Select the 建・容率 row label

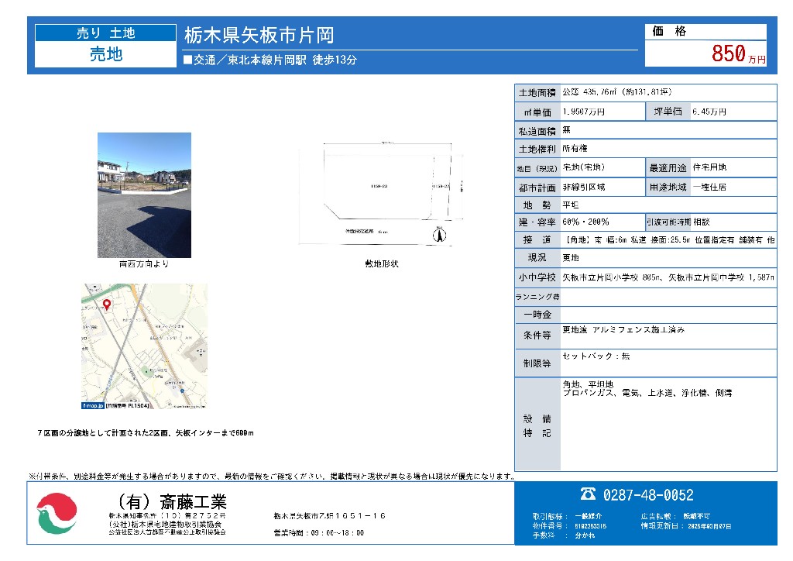[537, 222]
